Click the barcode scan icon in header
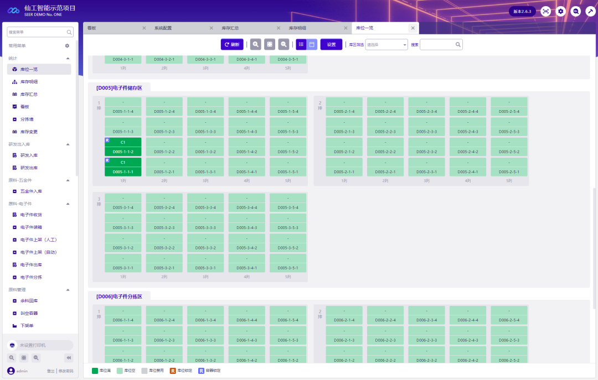 (546, 11)
